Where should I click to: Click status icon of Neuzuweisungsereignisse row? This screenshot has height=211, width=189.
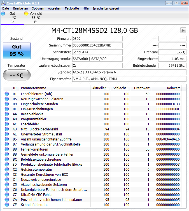[x=7, y=179]
